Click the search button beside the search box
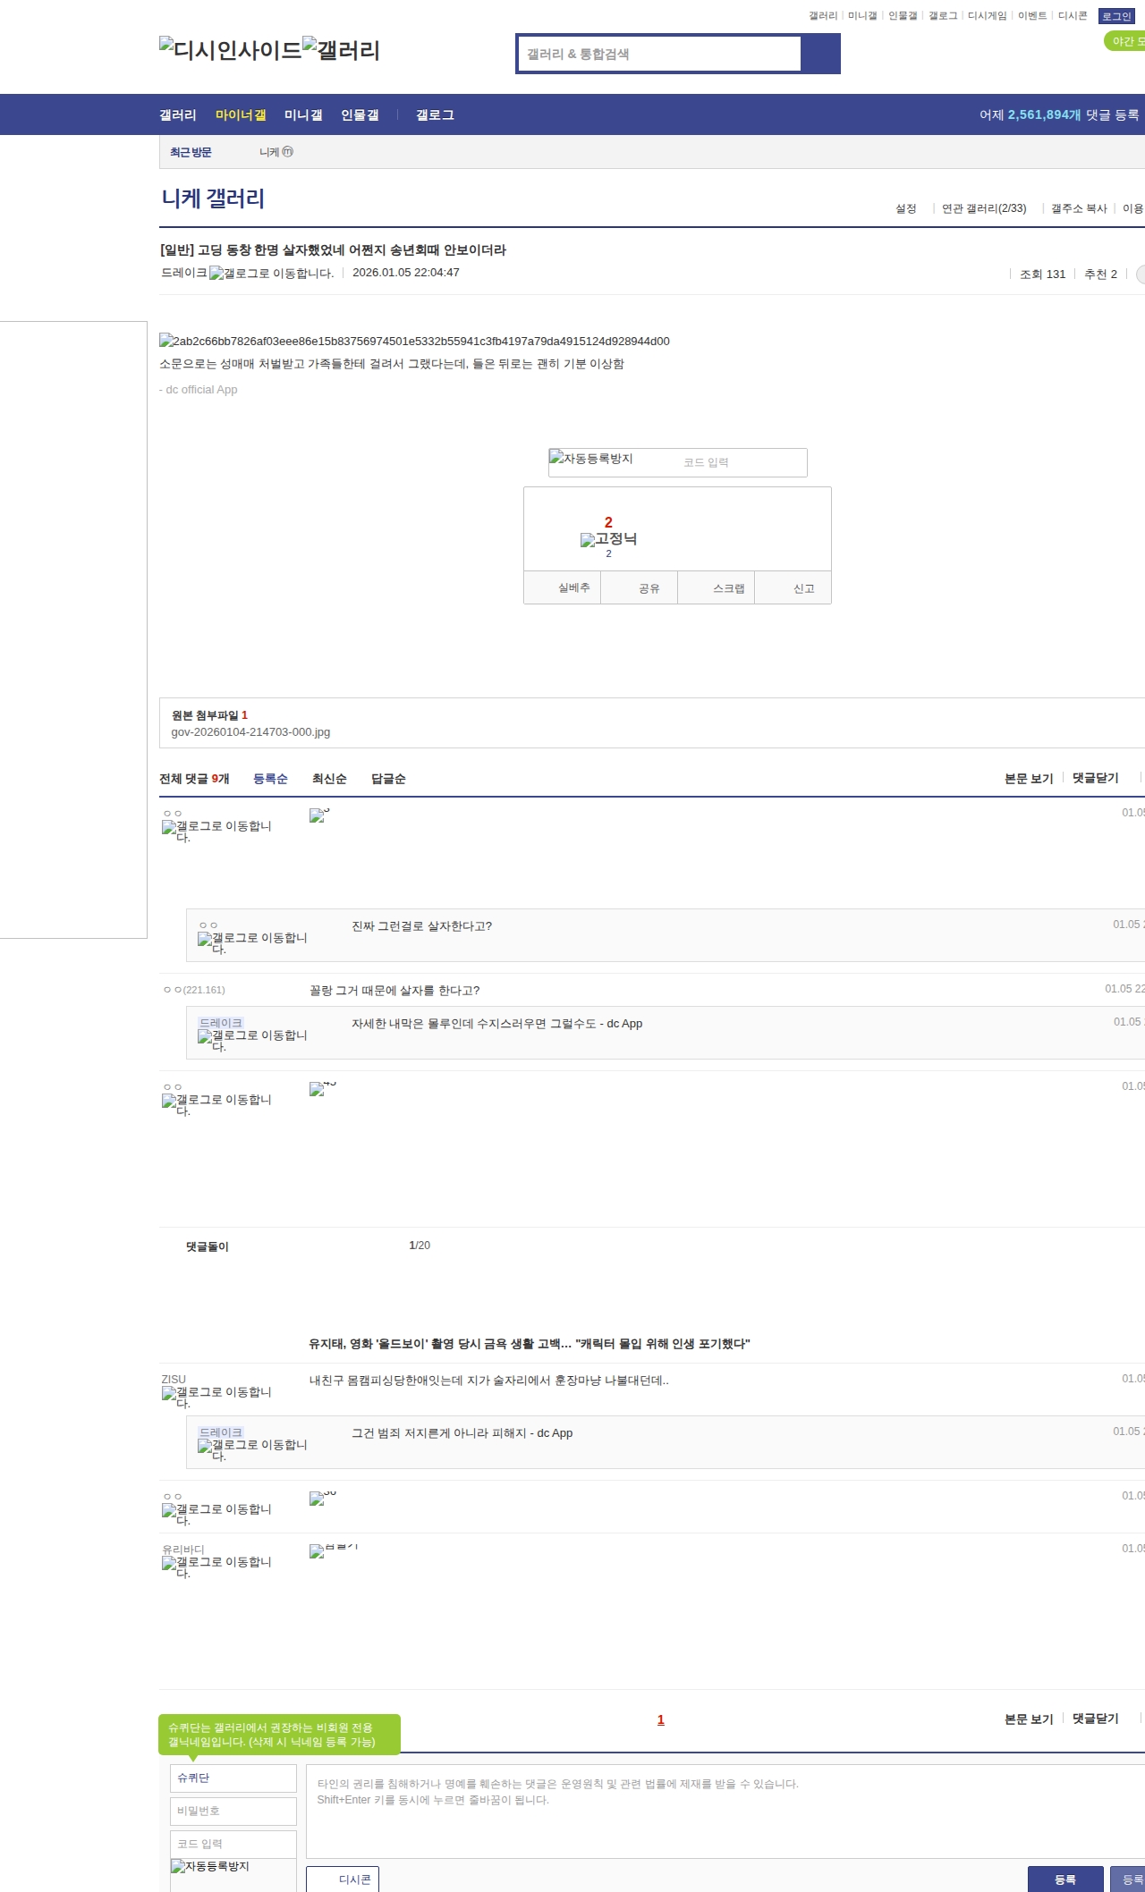The width and height of the screenshot is (1145, 1892). [x=820, y=54]
